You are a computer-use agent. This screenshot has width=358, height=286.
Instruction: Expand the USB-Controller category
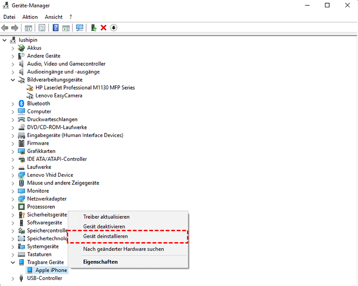click(x=13, y=279)
